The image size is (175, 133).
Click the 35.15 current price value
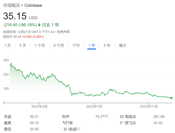15,16
